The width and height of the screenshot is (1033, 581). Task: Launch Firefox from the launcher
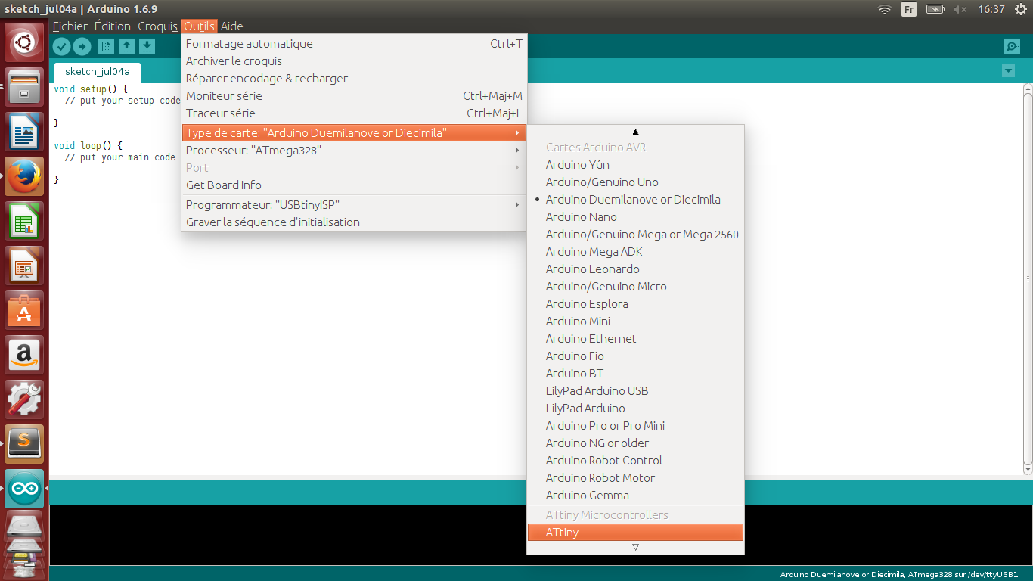point(26,177)
